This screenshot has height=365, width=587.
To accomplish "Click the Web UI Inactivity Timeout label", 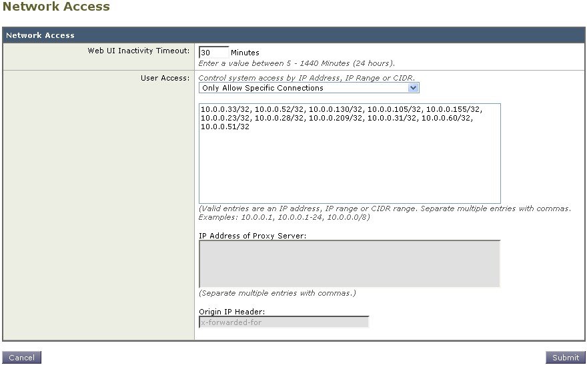I will pos(139,51).
